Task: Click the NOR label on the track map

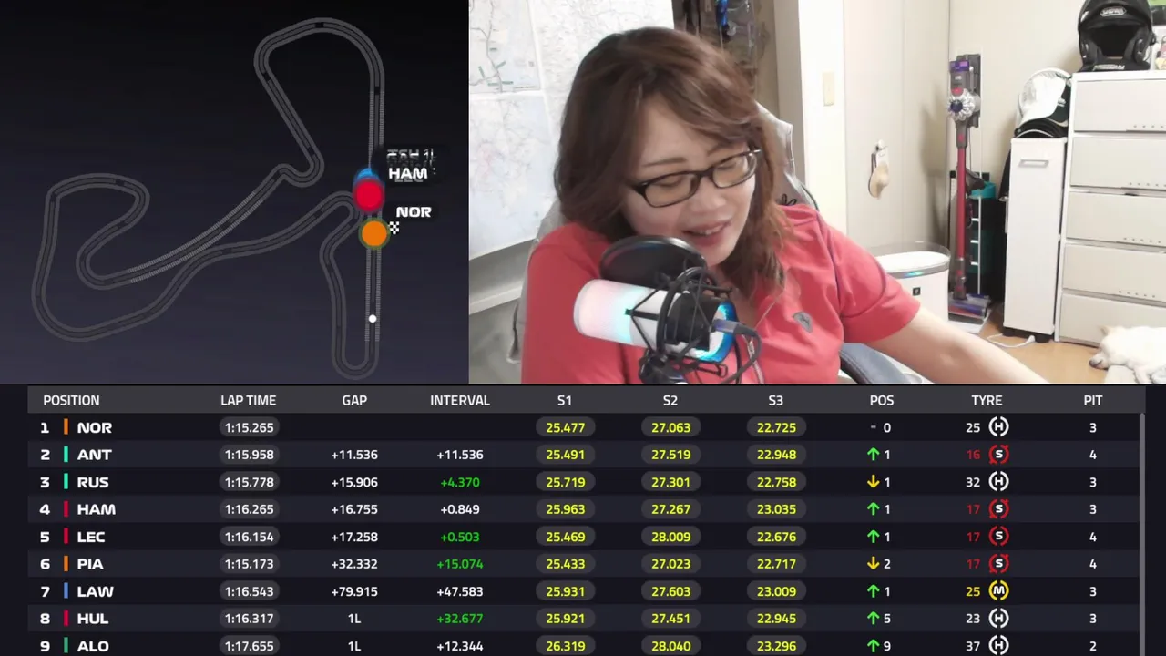Action: pyautogui.click(x=414, y=211)
